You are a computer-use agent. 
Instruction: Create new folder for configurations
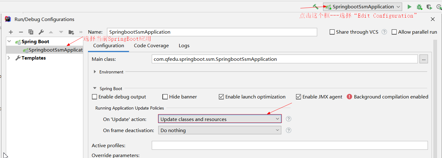(x=71, y=32)
